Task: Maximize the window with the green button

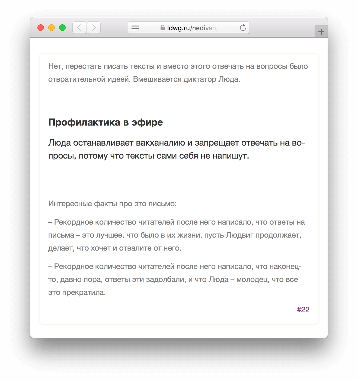Action: pos(62,28)
